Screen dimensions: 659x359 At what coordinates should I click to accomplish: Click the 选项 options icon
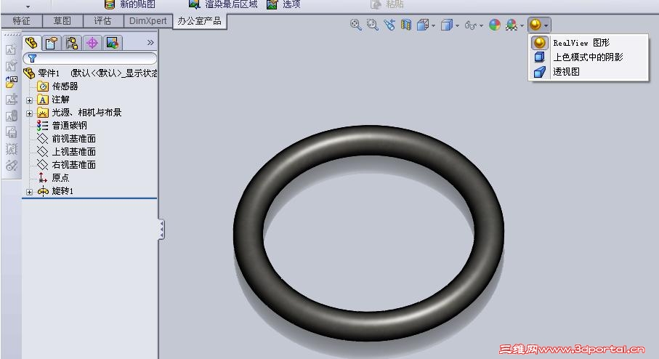coord(272,4)
